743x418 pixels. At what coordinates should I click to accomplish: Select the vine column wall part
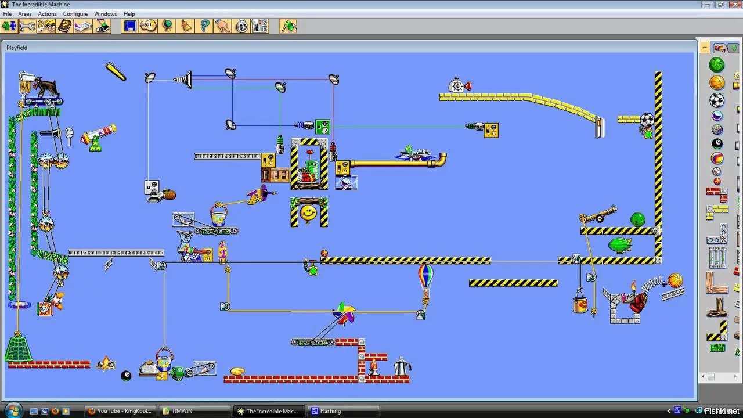(717, 257)
